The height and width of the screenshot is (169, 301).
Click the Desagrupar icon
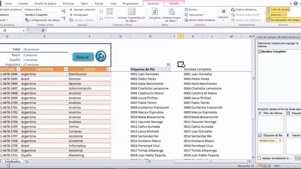(71, 15)
